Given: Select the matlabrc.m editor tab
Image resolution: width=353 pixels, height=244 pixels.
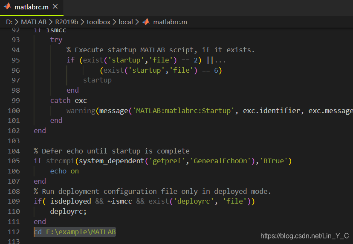Looking at the screenshot, I should [x=32, y=7].
